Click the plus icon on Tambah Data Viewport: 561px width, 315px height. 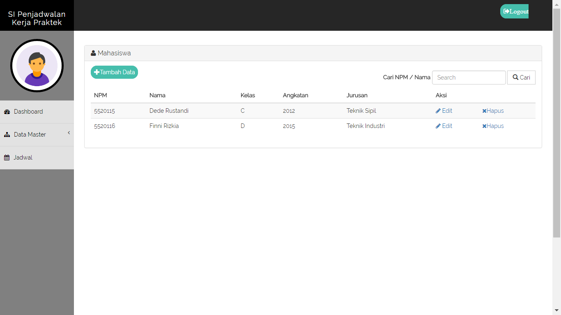(x=97, y=72)
